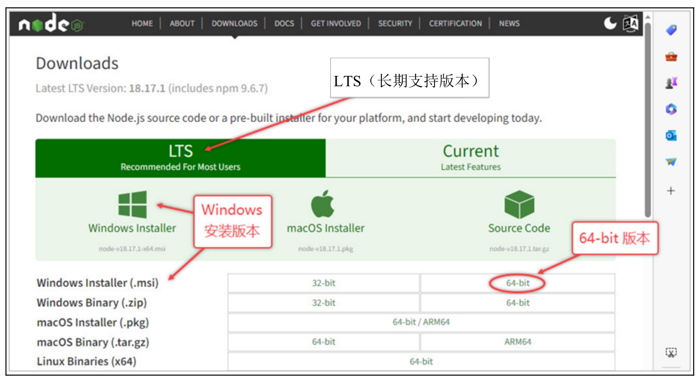Select DOWNLOADS in the navigation bar
The image size is (699, 382).
pyautogui.click(x=235, y=23)
